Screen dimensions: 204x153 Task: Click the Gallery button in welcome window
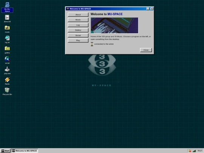click(x=78, y=30)
